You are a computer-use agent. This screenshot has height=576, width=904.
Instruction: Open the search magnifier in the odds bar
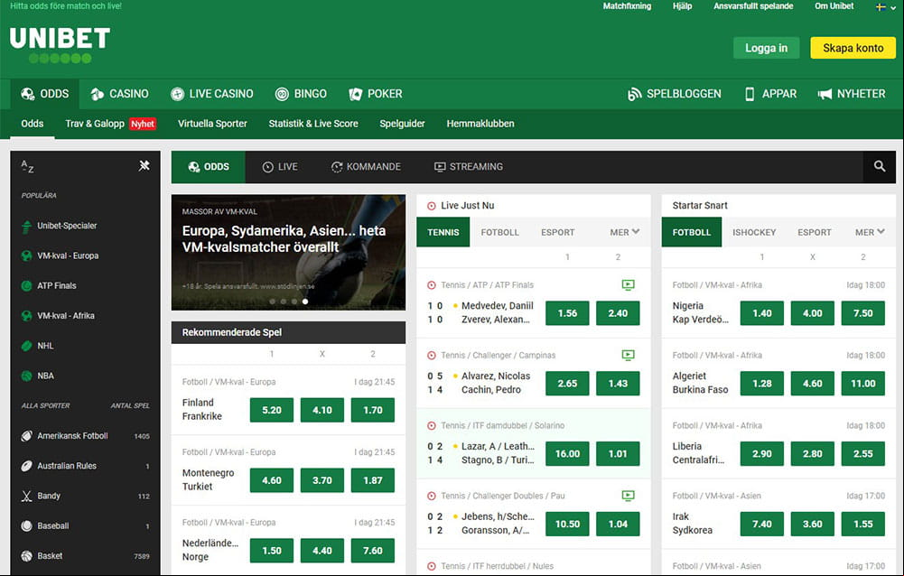[880, 167]
